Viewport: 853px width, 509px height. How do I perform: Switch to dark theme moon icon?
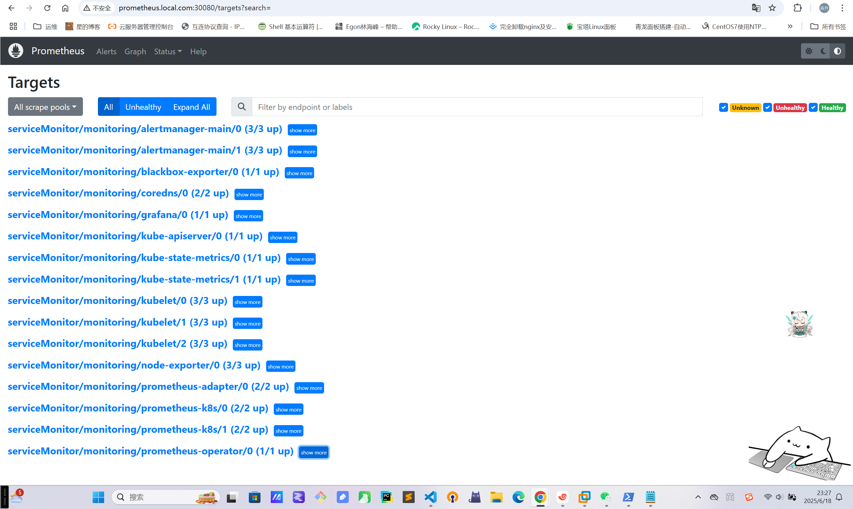(x=823, y=51)
